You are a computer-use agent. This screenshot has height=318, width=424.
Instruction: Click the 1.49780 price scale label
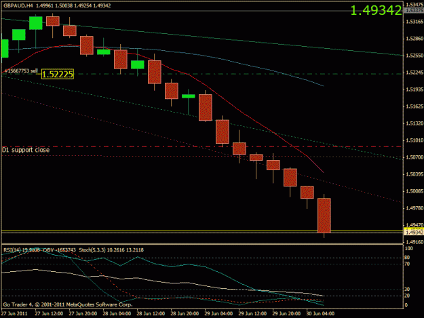click(415, 208)
